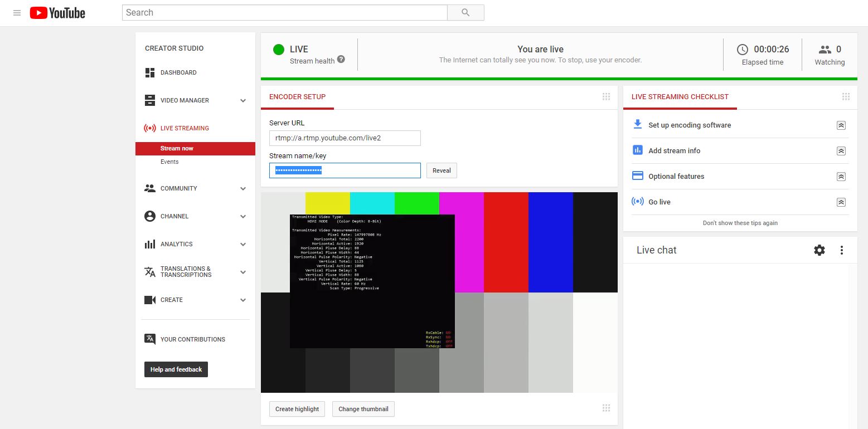Screen dimensions: 868x429
Task: Click the 00:00:26 elapsed time value
Action: click(x=772, y=50)
